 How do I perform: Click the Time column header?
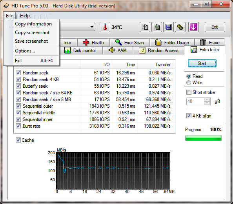[x=125, y=65]
